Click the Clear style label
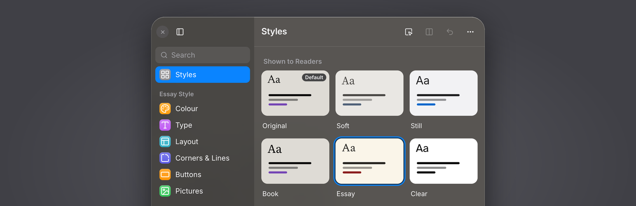The height and width of the screenshot is (206, 636). tap(419, 194)
